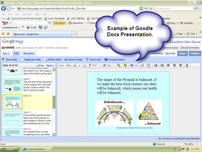Click the browser Stop icon

[151, 9]
